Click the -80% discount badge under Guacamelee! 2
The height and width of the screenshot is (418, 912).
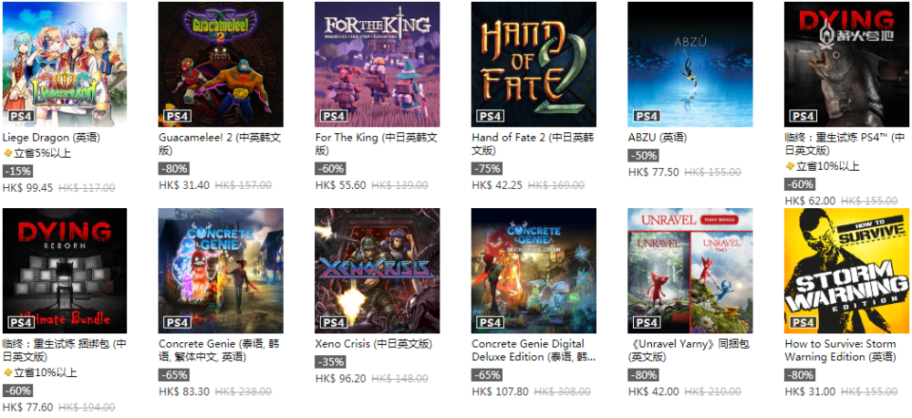(x=174, y=169)
